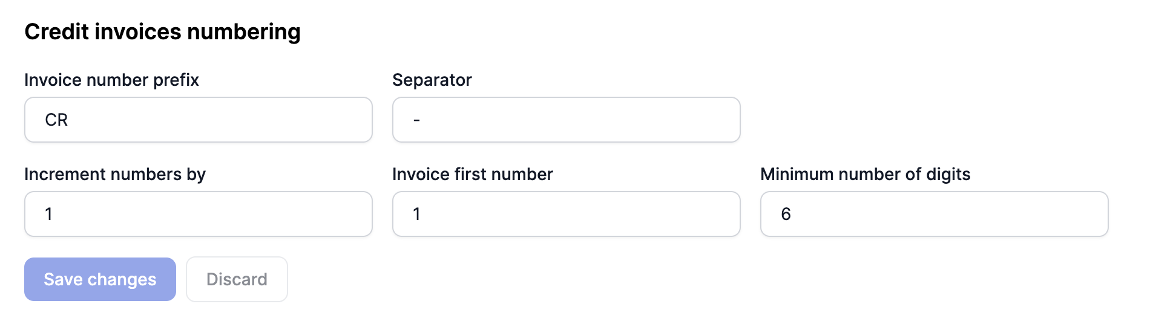This screenshot has width=1150, height=324.
Task: Click the dash value in Separator field
Action: (416, 120)
